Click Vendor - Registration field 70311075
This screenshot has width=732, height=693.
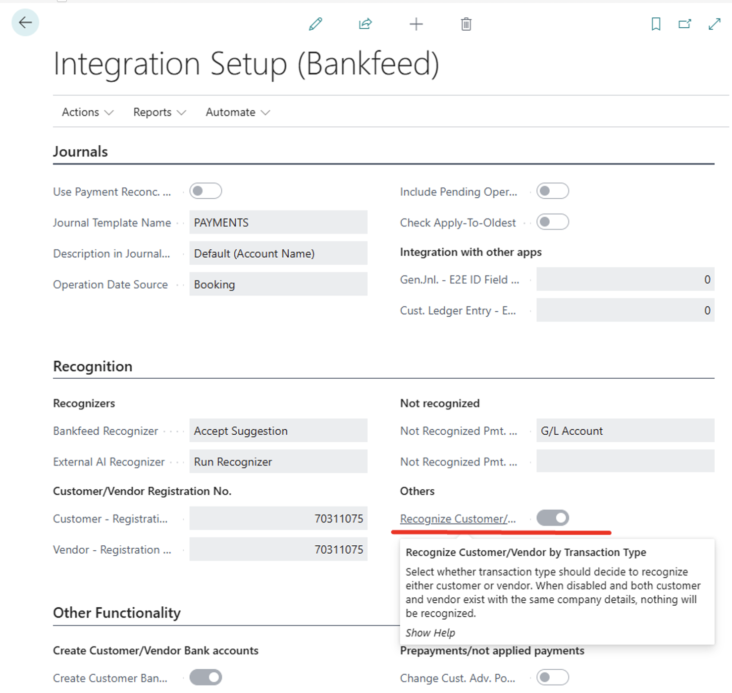click(278, 549)
